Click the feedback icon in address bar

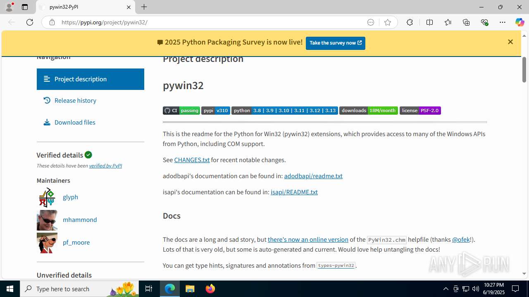click(x=371, y=22)
